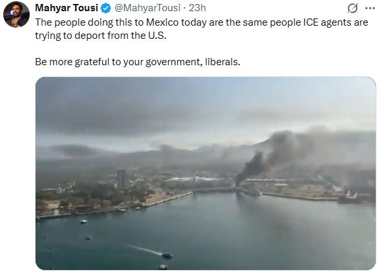The width and height of the screenshot is (383, 272).
Task: Click the sandy beach strip on the shoreline
Action: (x=167, y=198)
